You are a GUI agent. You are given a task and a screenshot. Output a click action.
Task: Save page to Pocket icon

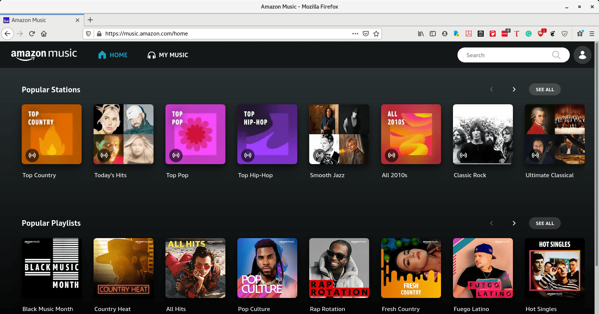(366, 34)
